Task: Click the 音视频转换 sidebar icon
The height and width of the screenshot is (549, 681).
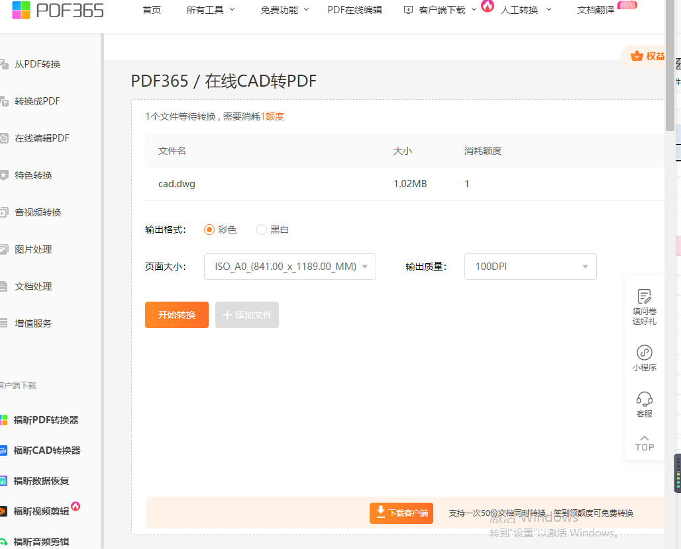Action: point(4,212)
